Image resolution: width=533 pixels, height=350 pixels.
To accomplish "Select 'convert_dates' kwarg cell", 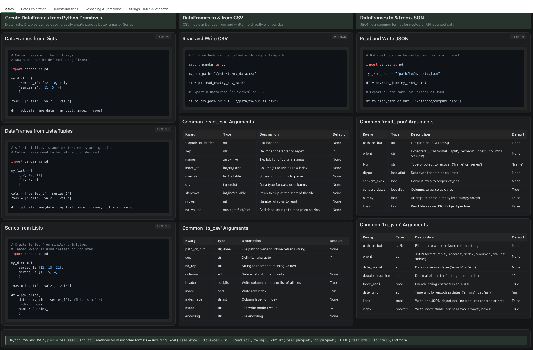I will tap(374, 190).
